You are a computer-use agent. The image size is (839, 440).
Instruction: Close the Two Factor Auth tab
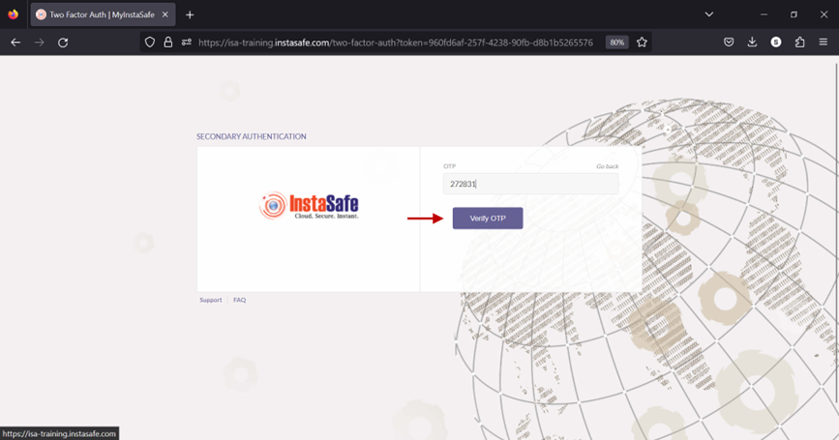[165, 15]
